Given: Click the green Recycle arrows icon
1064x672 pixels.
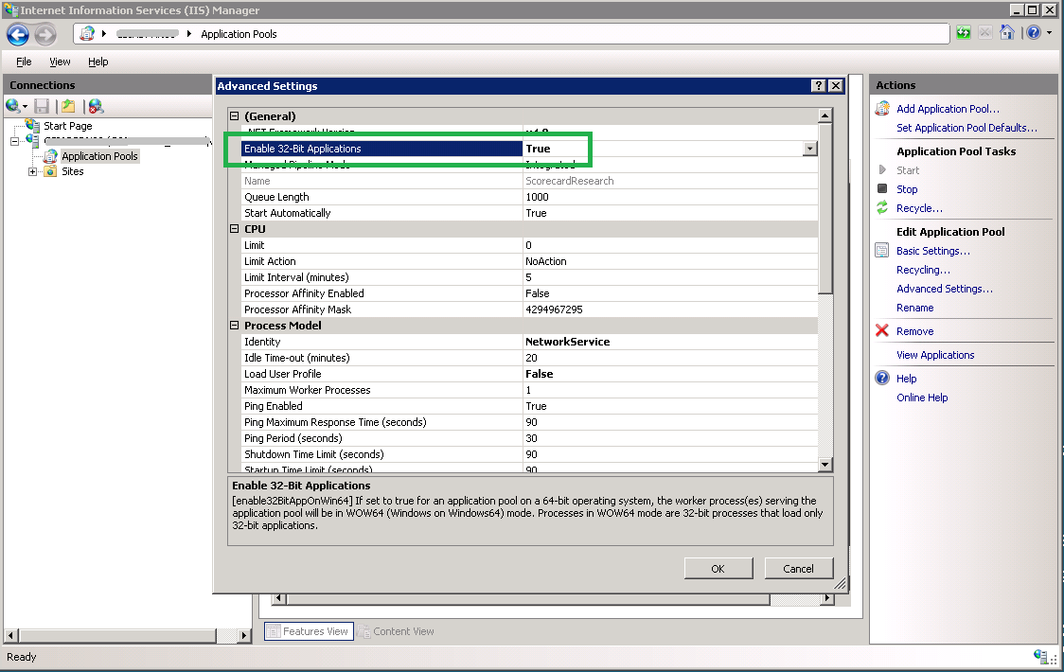Looking at the screenshot, I should click(882, 207).
